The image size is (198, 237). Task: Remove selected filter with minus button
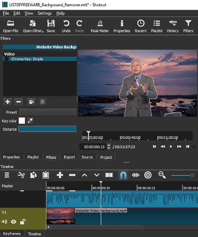[18, 102]
